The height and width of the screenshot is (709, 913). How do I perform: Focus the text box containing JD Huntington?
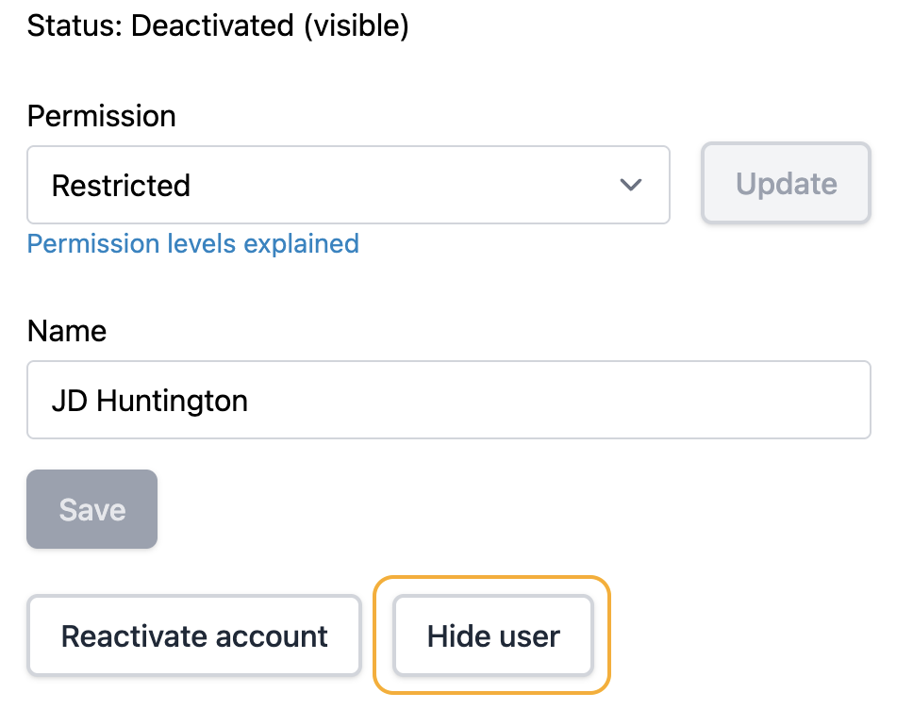[x=448, y=401]
